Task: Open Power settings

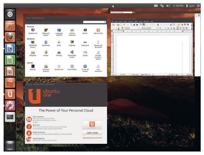Action: tap(46, 54)
